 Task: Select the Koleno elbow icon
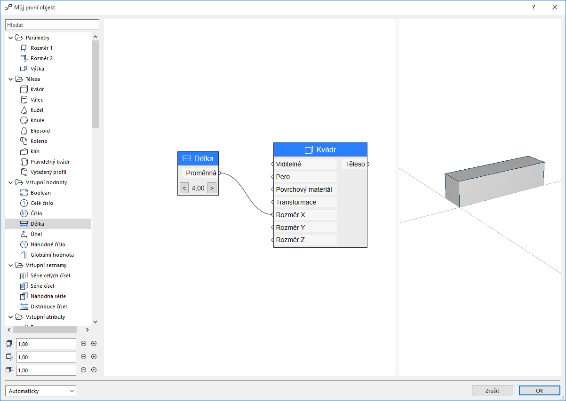tap(24, 141)
